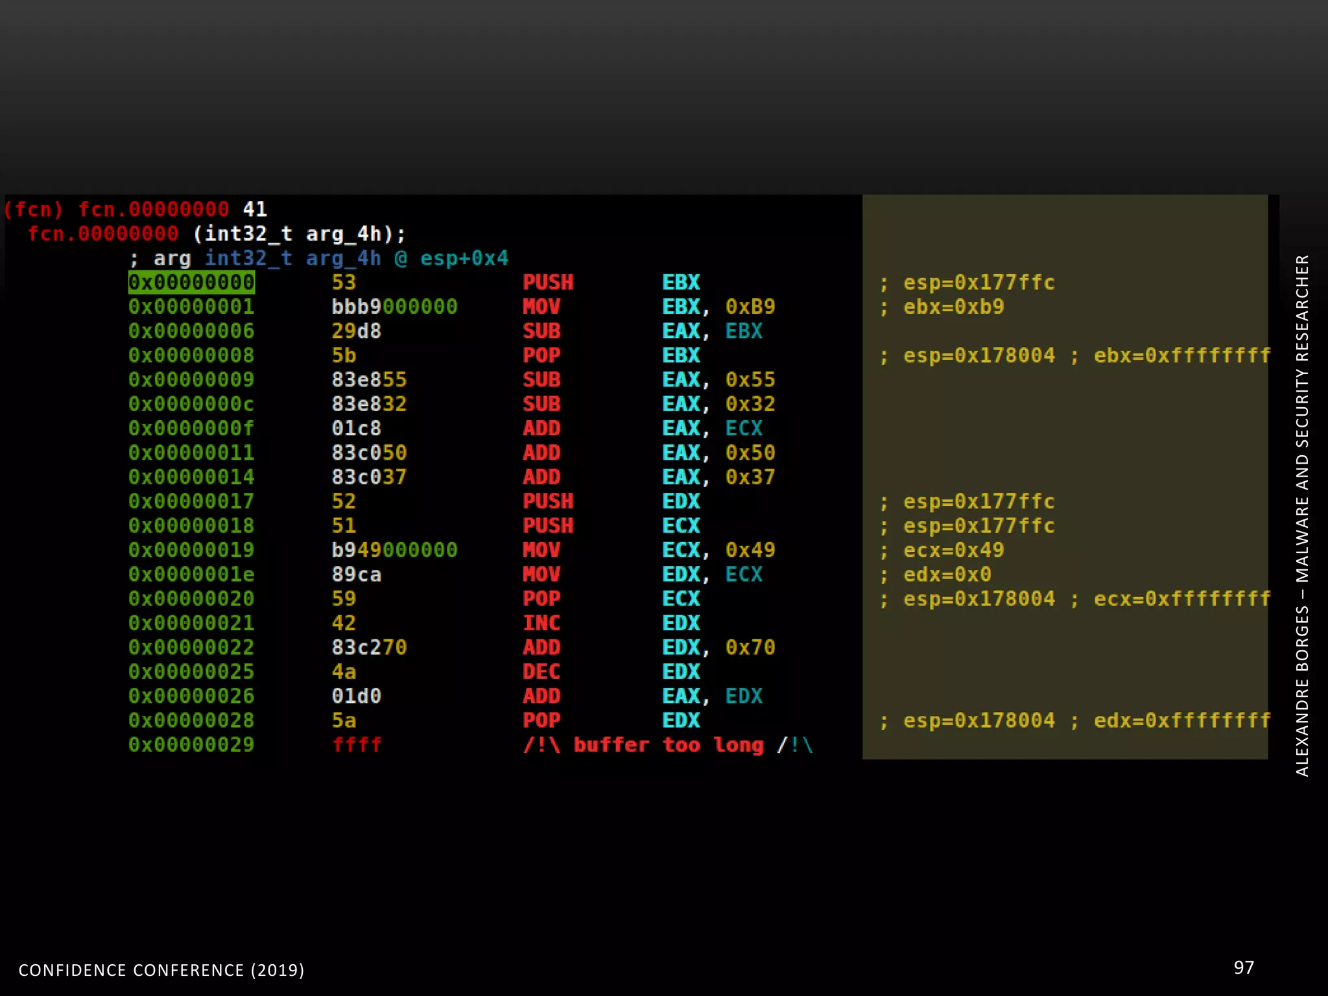The height and width of the screenshot is (996, 1328).
Task: Click the 0xB9 immediate operand value
Action: 750,307
